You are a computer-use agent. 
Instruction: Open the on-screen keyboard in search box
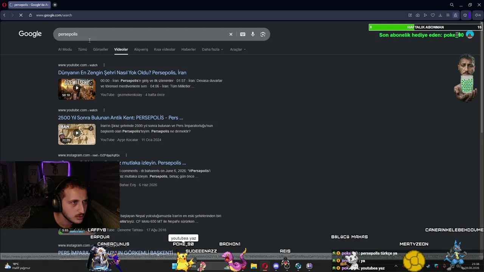click(243, 34)
